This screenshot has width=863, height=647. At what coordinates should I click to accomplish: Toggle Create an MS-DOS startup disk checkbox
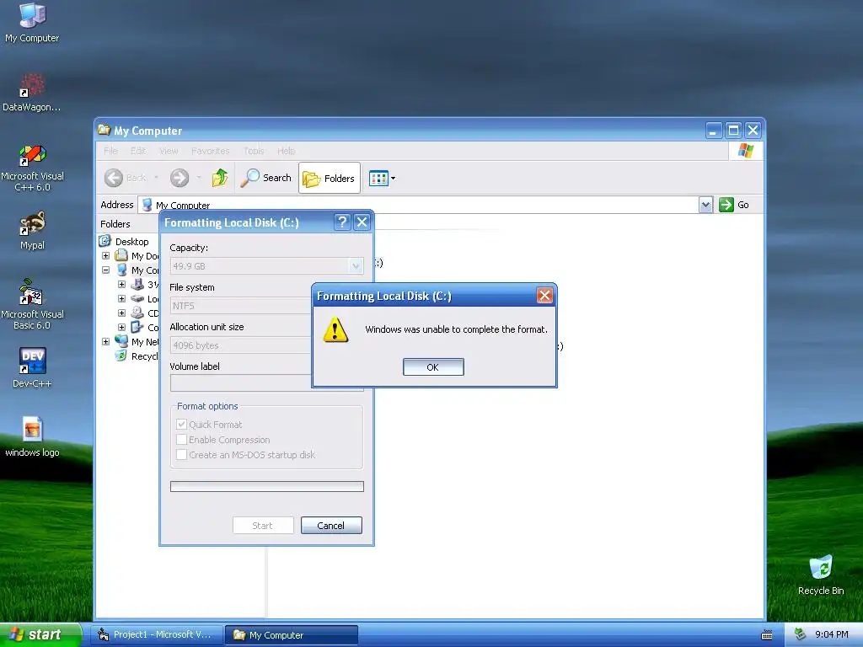pyautogui.click(x=181, y=454)
